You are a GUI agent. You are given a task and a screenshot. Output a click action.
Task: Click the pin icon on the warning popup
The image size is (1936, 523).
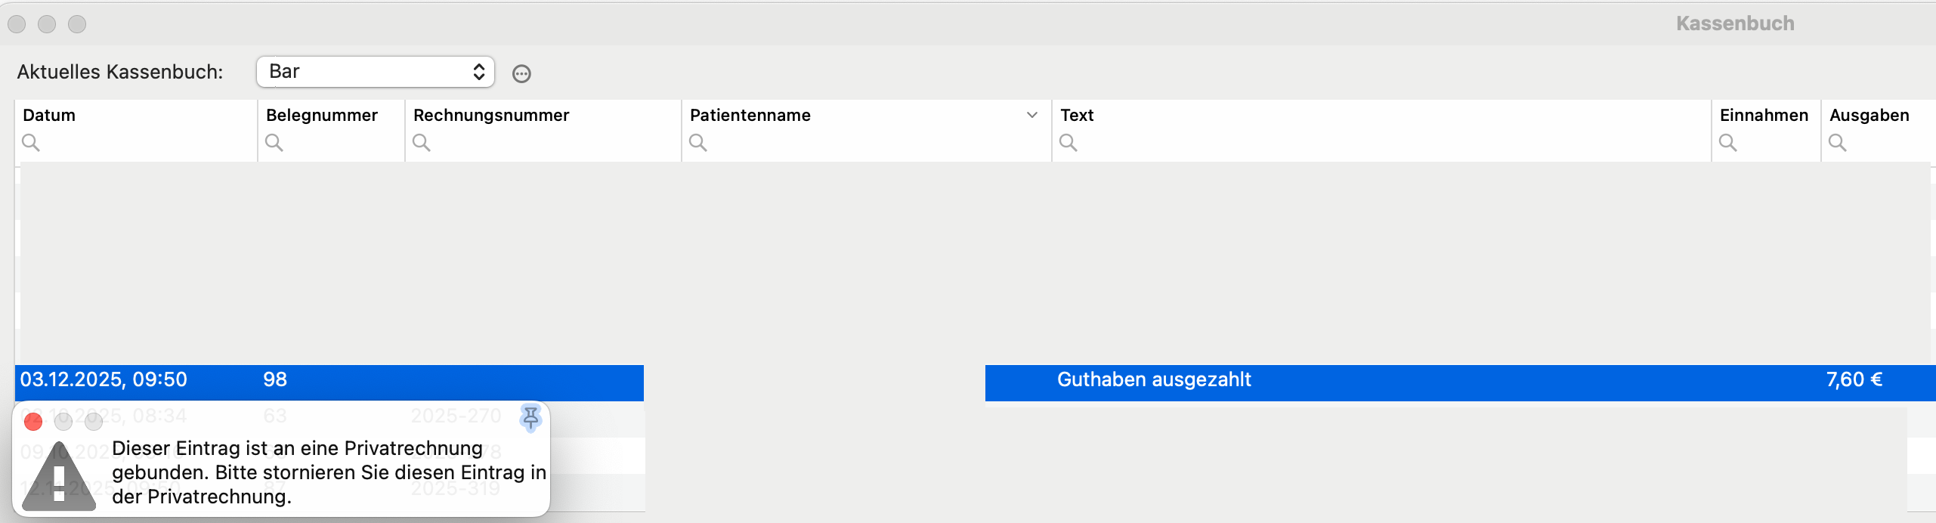[530, 418]
